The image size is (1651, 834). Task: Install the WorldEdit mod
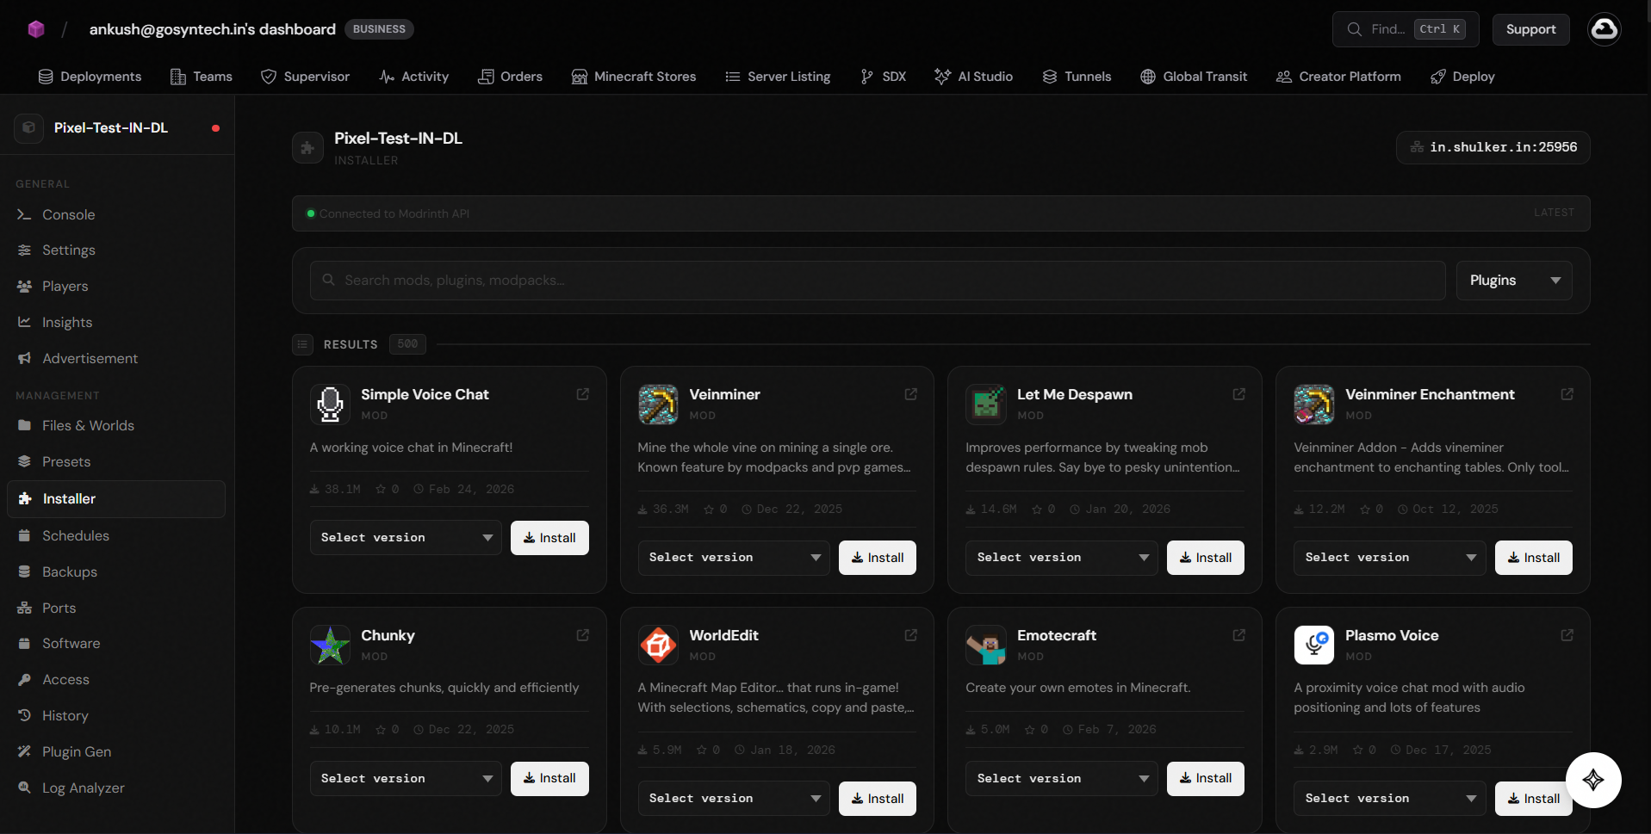tap(878, 799)
